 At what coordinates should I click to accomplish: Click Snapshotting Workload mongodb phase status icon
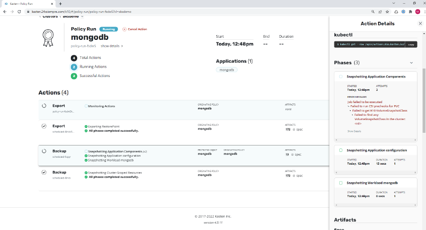coord(341,183)
